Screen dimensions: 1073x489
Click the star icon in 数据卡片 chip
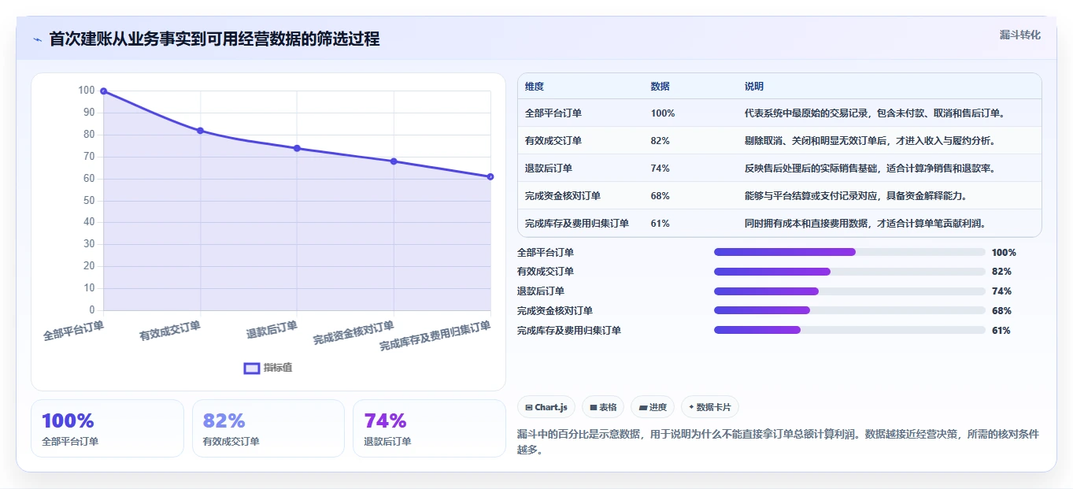(x=691, y=407)
